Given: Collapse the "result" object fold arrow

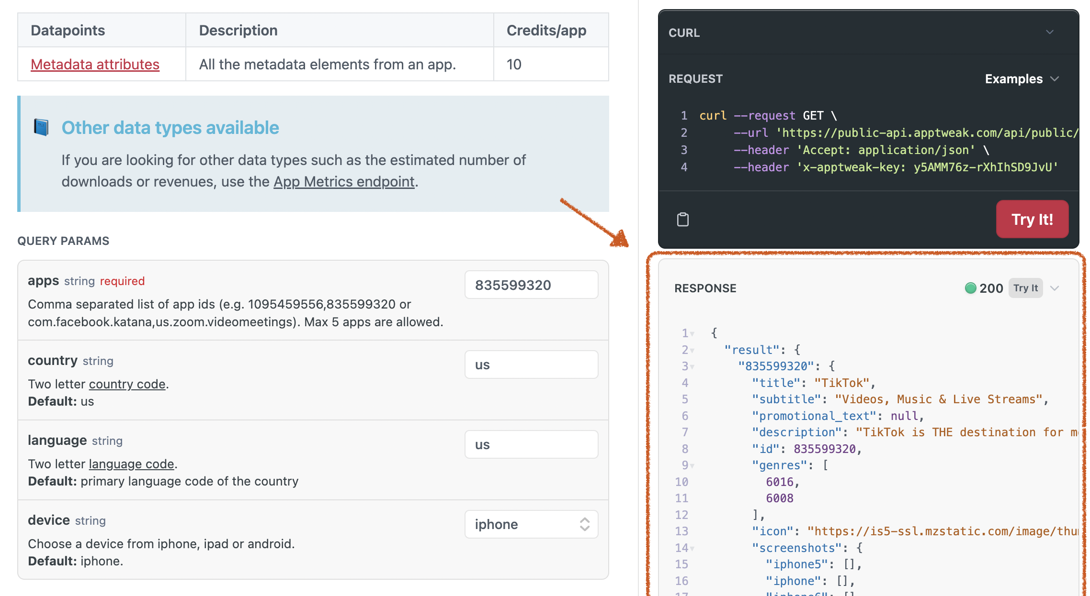Looking at the screenshot, I should (x=692, y=351).
